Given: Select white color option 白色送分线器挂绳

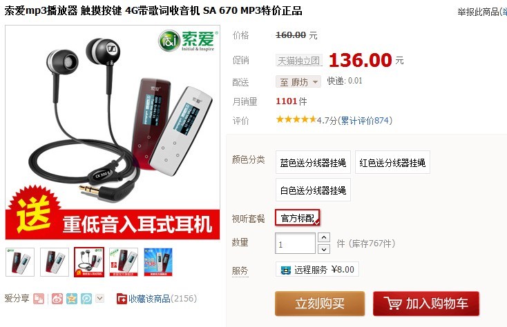Looking at the screenshot, I should pyautogui.click(x=313, y=190).
